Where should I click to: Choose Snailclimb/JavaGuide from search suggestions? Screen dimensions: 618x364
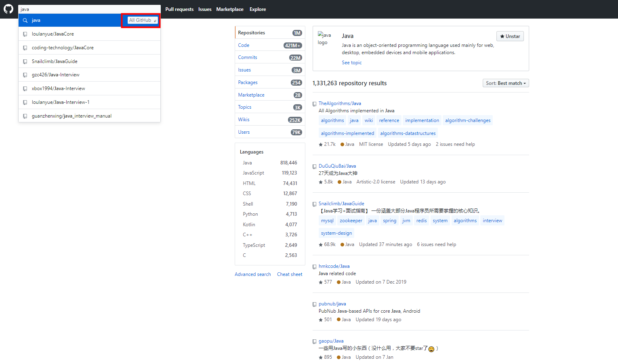coord(89,61)
